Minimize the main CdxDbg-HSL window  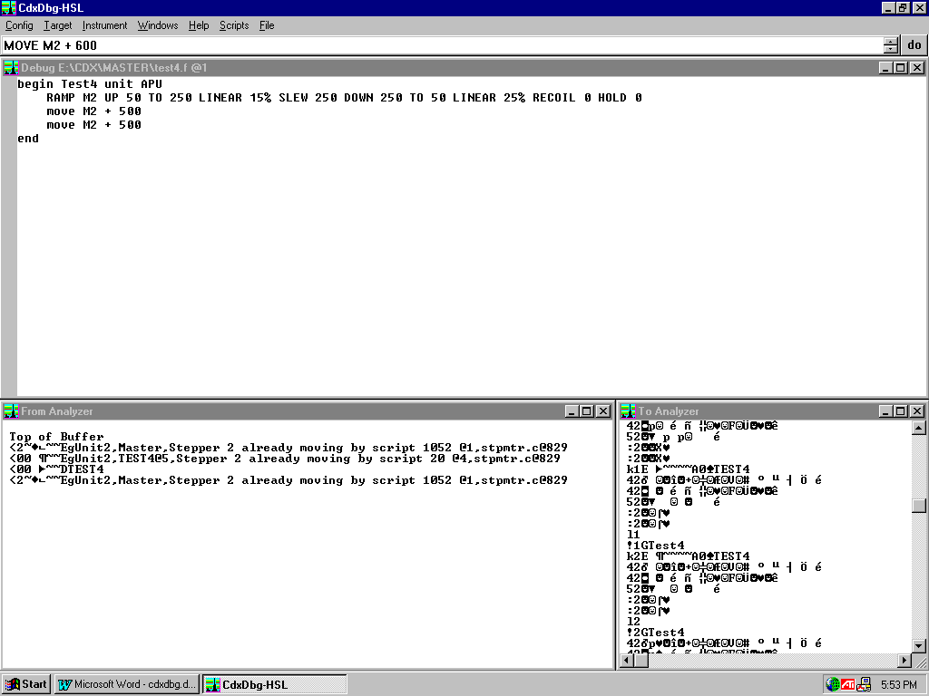point(888,7)
